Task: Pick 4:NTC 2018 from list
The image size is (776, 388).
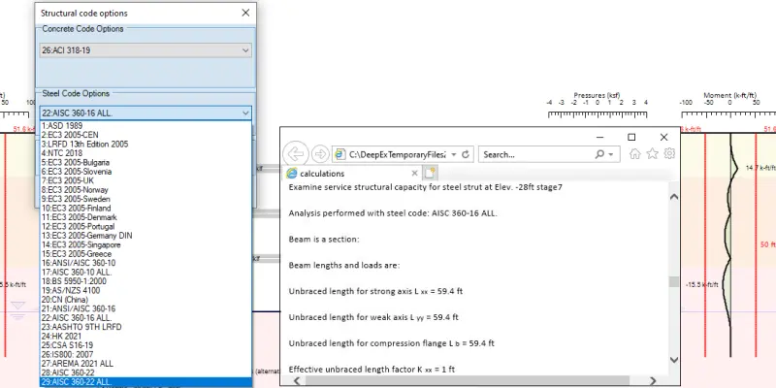Action: tap(62, 153)
